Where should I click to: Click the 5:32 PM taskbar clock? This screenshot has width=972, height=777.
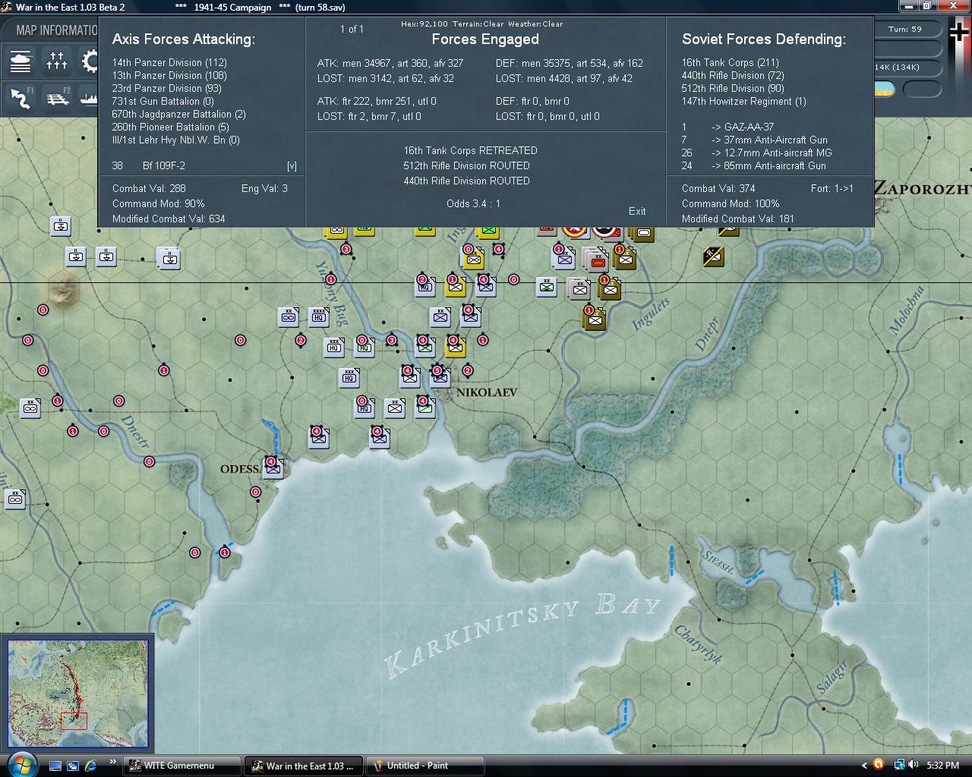(942, 766)
